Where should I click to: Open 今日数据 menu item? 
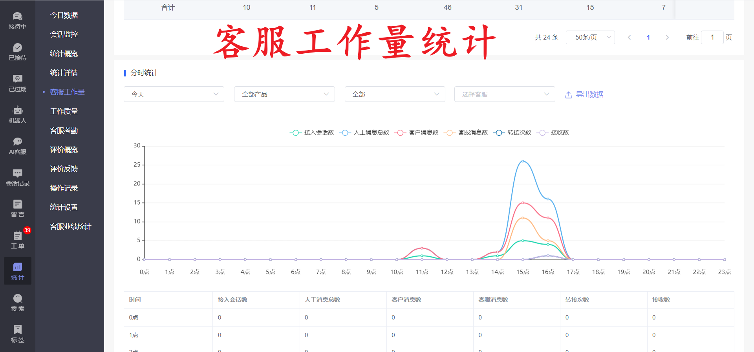(64, 15)
